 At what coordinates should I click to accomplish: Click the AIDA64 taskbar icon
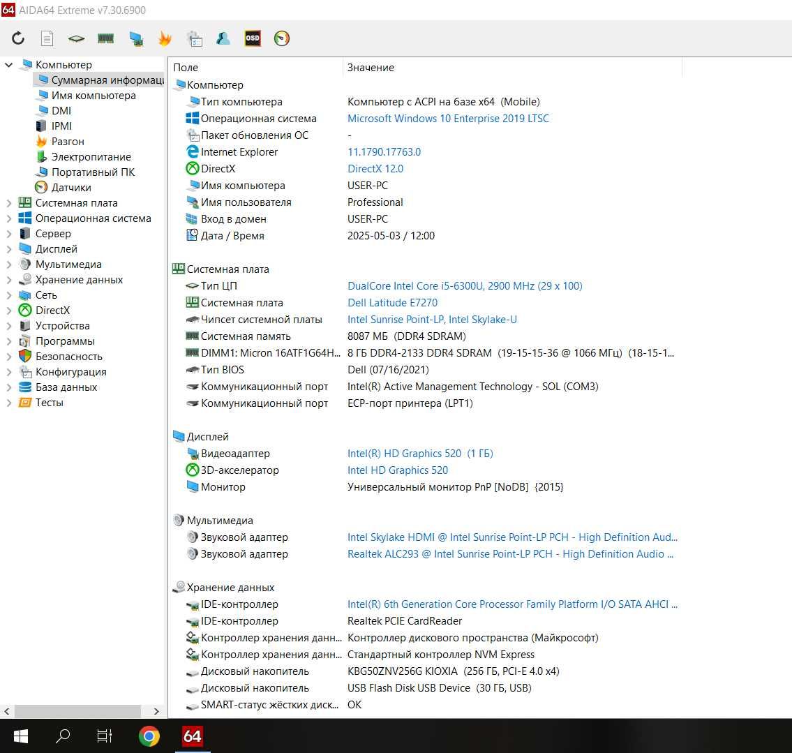193,736
